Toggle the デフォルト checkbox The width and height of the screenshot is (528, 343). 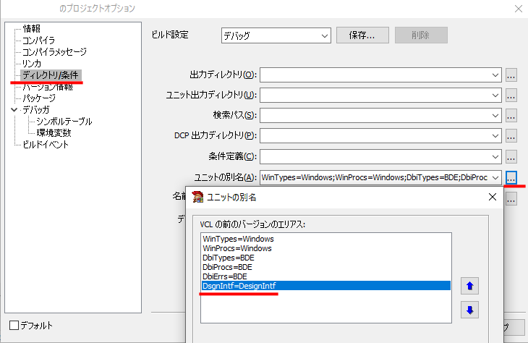coord(14,326)
